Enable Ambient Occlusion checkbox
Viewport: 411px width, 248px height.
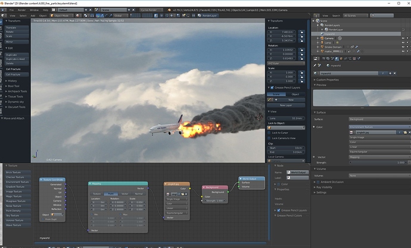tap(318, 182)
